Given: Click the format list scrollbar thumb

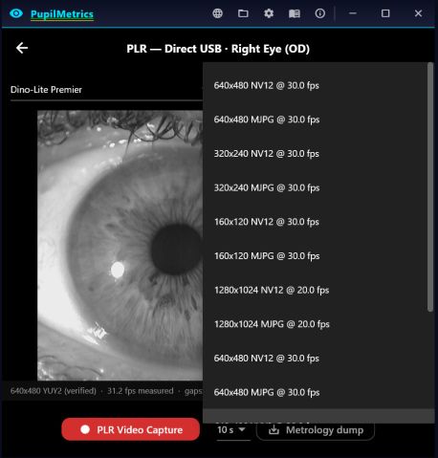Looking at the screenshot, I should 430,187.
